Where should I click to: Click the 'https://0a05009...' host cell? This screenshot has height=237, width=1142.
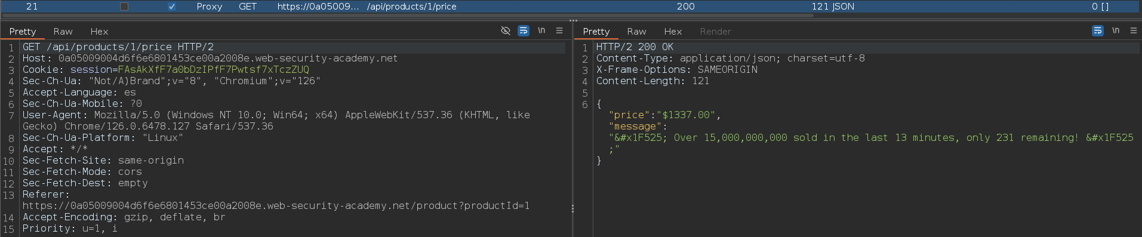[318, 7]
